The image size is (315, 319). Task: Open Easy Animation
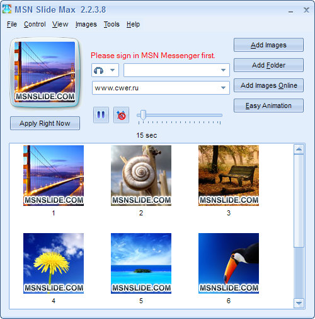pos(268,105)
